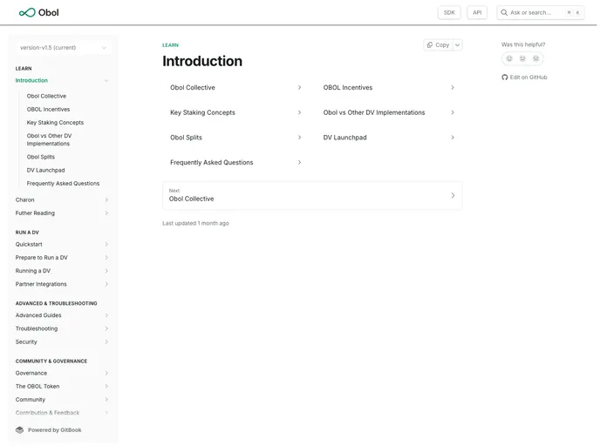Select Key Staking Concepts in sidebar
600x446 pixels.
(x=55, y=123)
